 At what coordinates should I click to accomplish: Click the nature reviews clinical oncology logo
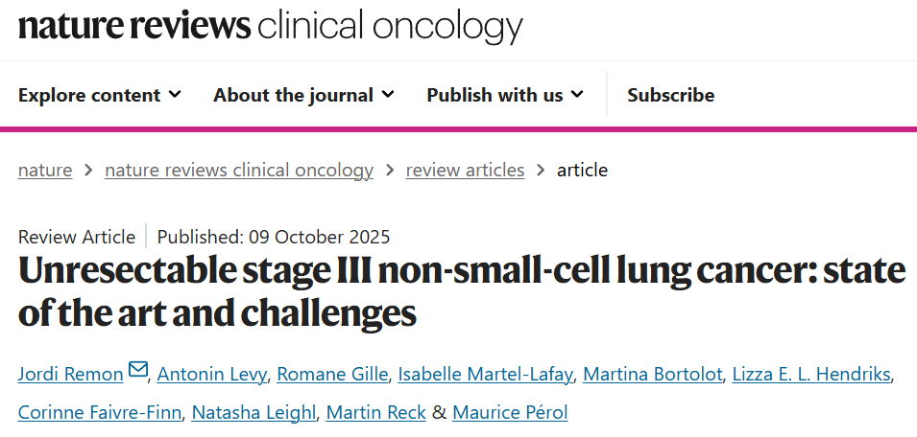[x=270, y=26]
